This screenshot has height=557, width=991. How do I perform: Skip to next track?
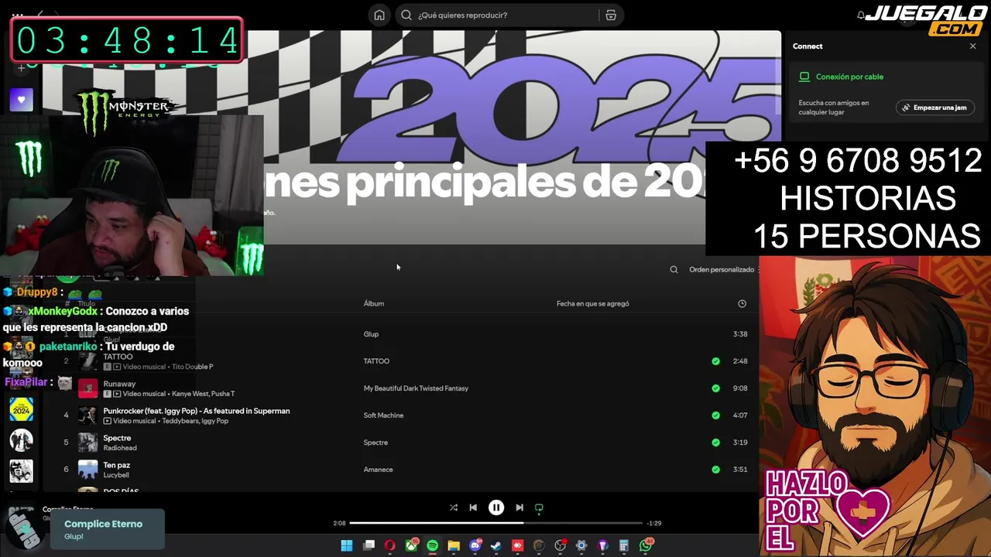tap(520, 507)
